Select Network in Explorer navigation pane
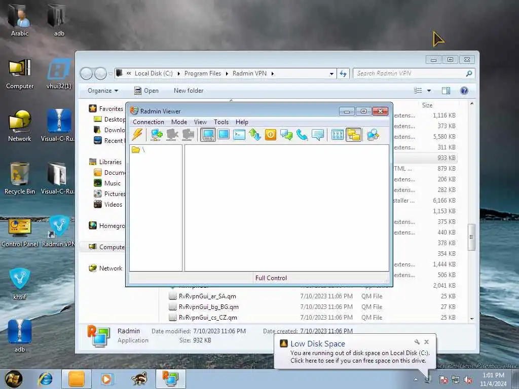Screen dimensions: 519x389 click(x=110, y=268)
